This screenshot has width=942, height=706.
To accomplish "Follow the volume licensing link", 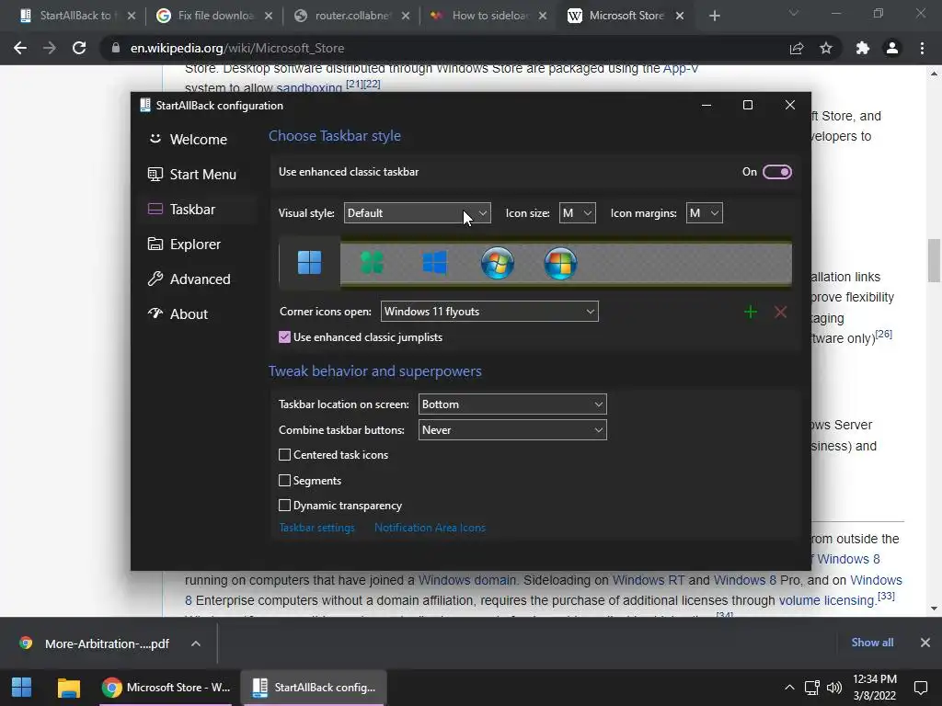I will tap(827, 600).
